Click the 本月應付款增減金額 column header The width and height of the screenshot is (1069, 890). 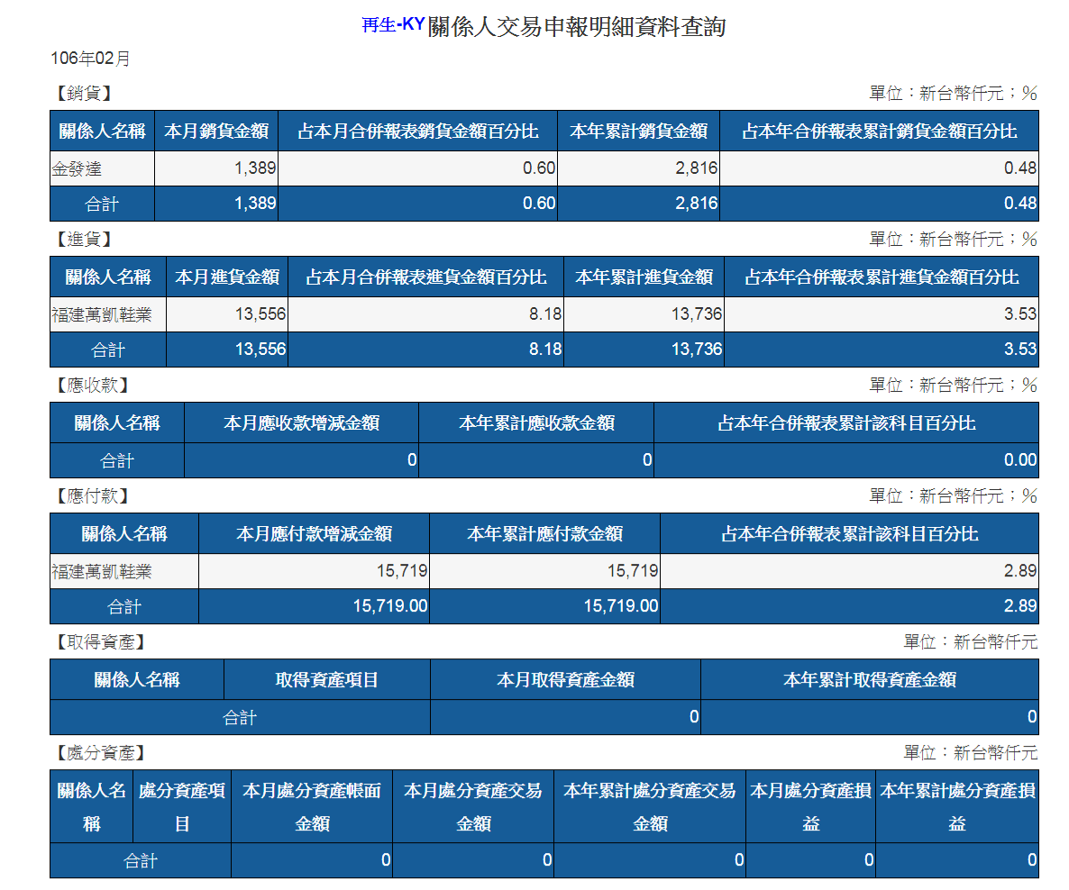pyautogui.click(x=315, y=533)
